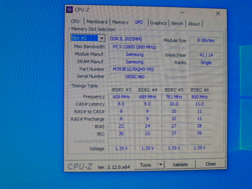Click the DDR3L (RDIMM) type field

(135, 39)
